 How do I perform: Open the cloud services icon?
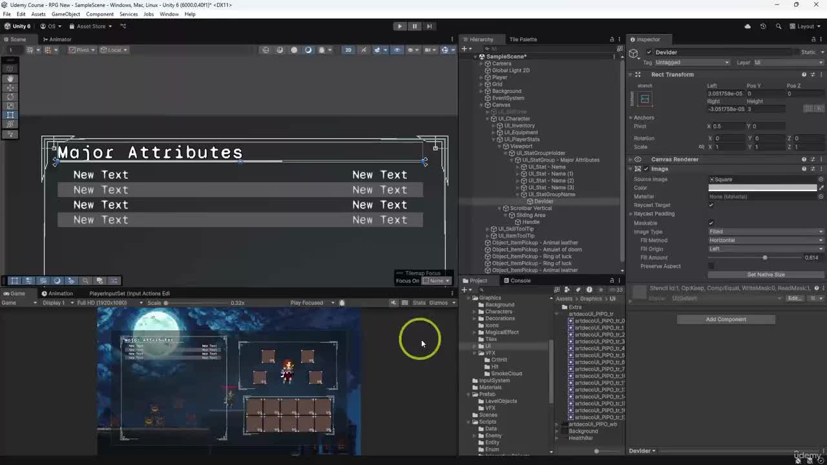tap(748, 26)
